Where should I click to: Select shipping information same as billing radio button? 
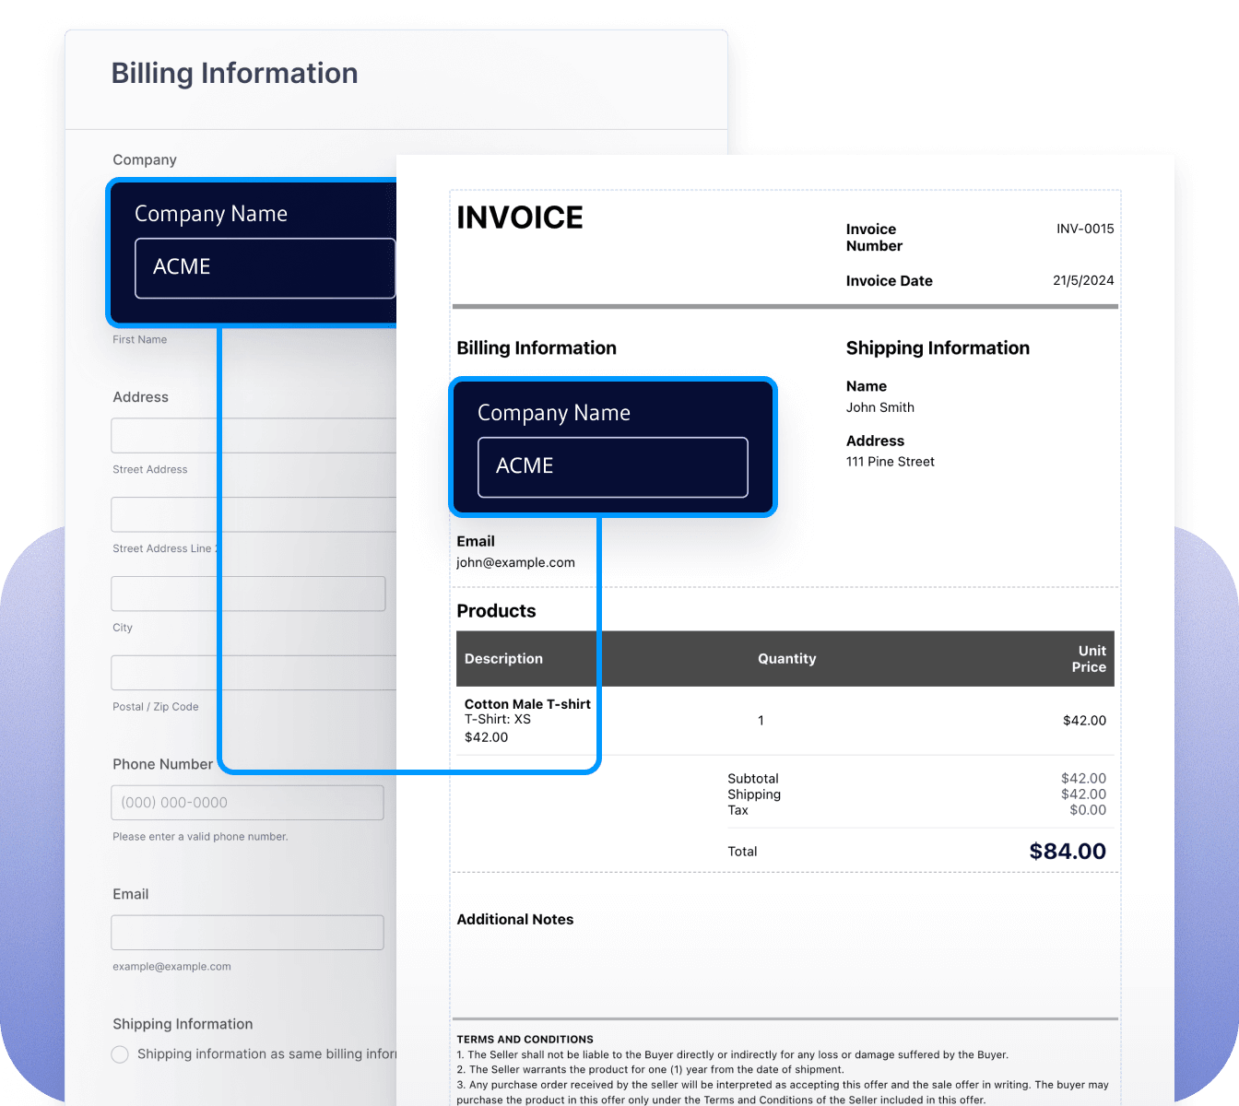click(x=120, y=1053)
